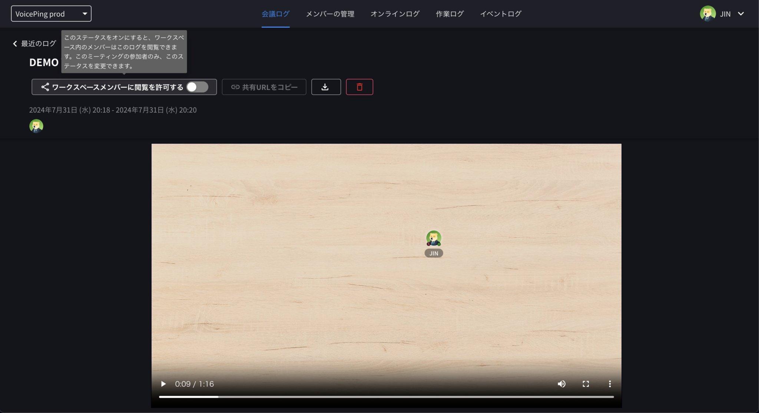This screenshot has width=759, height=413.
Task: Click JIN avatar inside video area
Action: click(434, 238)
